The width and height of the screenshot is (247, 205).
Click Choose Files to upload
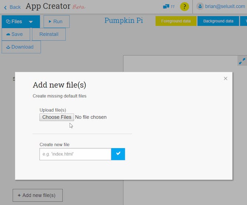click(x=57, y=117)
